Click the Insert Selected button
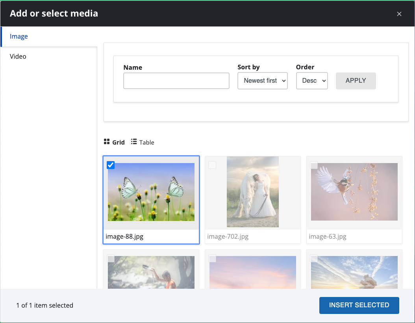This screenshot has width=415, height=323. tap(359, 305)
